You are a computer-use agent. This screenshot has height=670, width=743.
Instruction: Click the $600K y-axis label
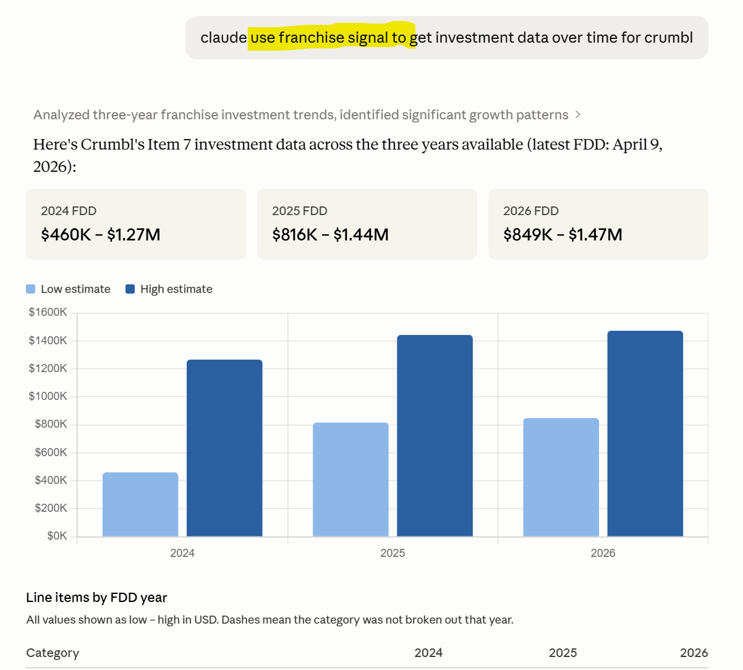(51, 452)
